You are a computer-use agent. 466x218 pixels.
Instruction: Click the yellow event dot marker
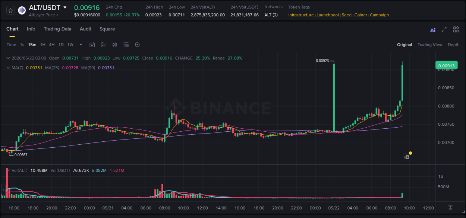coord(410,153)
